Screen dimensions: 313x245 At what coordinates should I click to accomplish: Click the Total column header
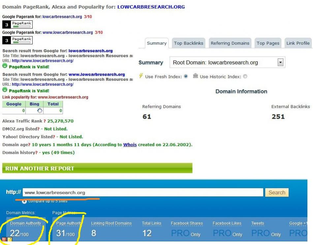(53, 104)
